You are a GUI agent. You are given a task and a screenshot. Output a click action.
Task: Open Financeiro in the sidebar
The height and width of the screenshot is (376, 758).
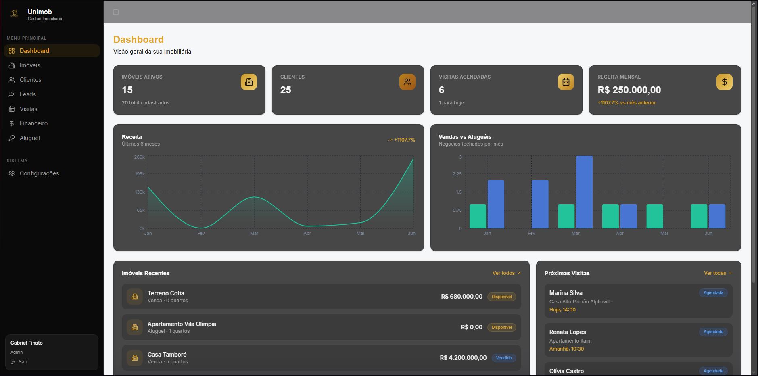click(52, 123)
